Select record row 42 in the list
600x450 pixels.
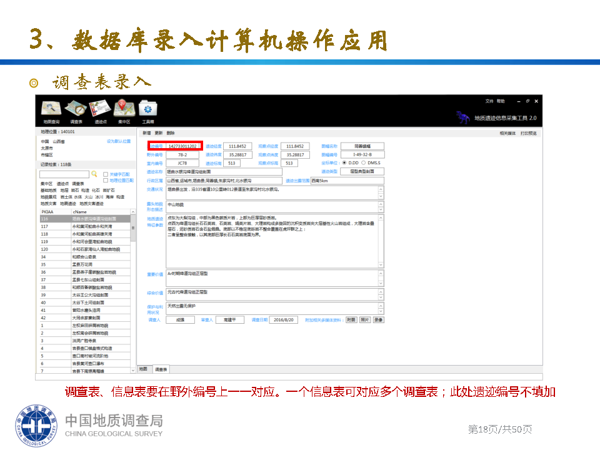tap(85, 318)
